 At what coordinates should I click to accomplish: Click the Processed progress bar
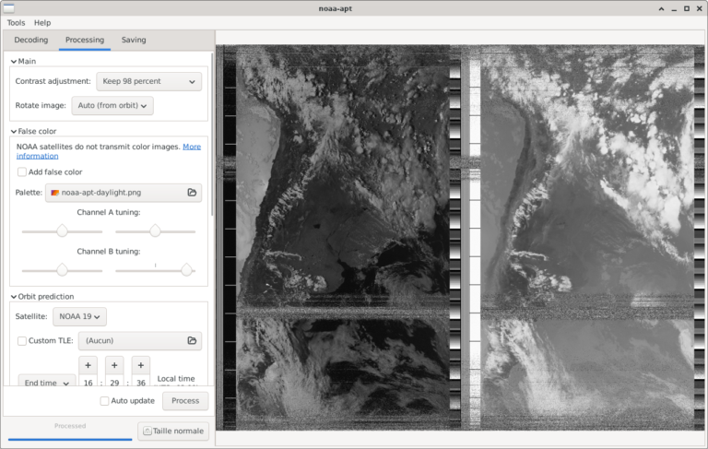coord(70,439)
